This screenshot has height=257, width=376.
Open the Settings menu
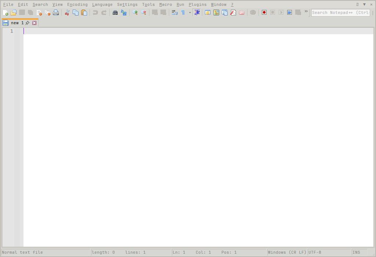(x=127, y=4)
